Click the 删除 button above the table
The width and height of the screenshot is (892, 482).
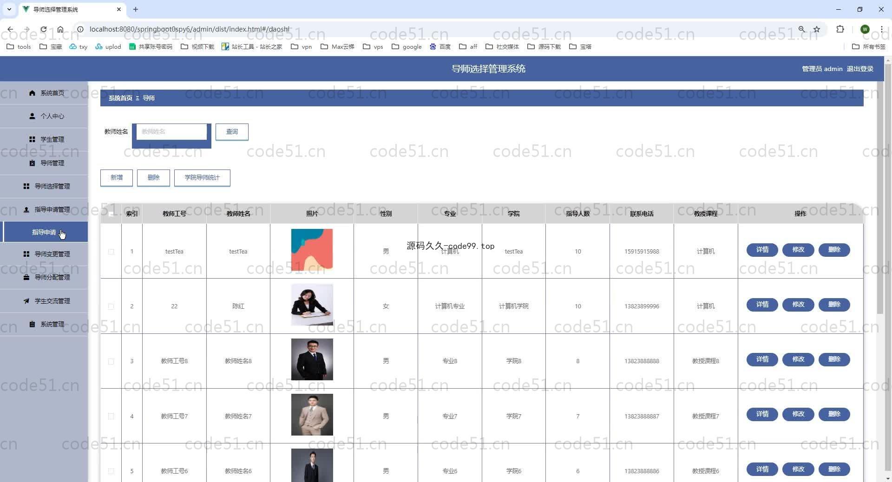(153, 177)
